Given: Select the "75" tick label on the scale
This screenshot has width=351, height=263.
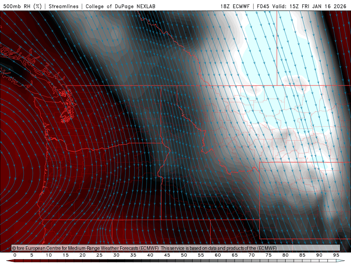Looking at the screenshot, I should point(269,255).
